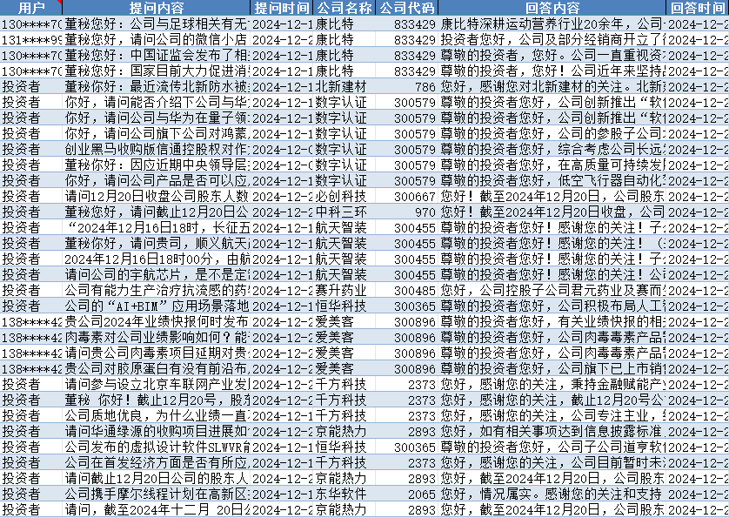This screenshot has width=729, height=518.
Task: Click the 北新建材 company name cell
Action: coord(344,86)
